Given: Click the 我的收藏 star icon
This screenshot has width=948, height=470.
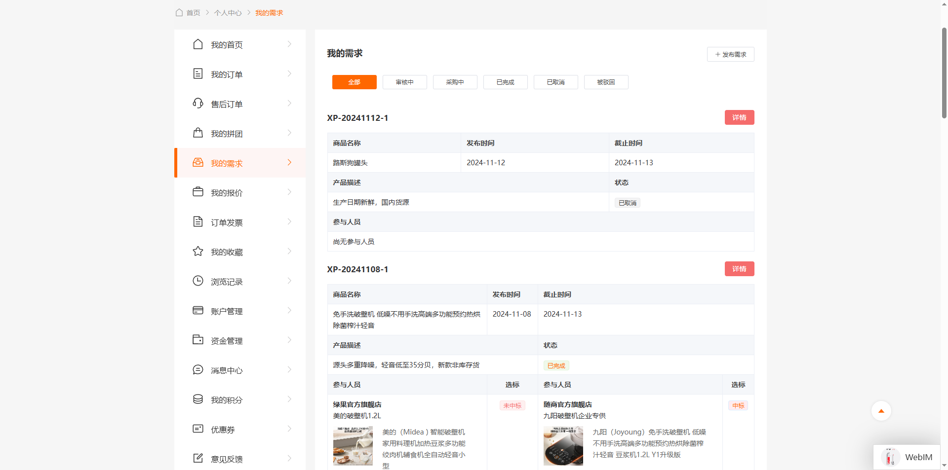Looking at the screenshot, I should [198, 252].
